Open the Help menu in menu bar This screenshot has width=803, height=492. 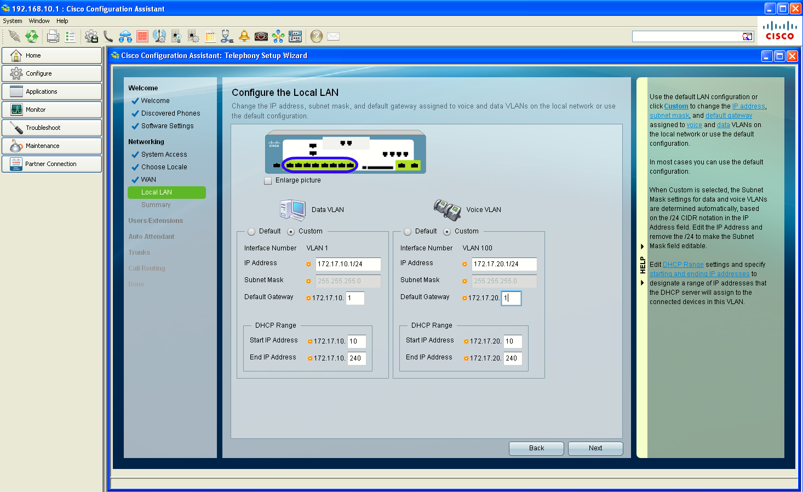[62, 21]
